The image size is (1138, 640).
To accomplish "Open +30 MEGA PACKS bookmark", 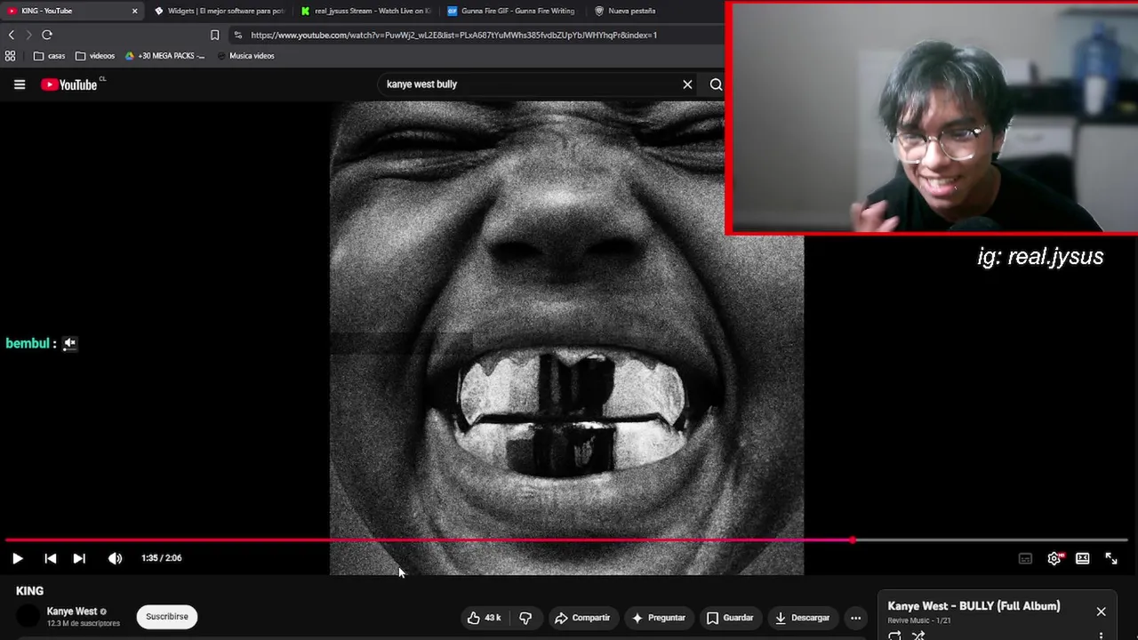I will click(164, 55).
